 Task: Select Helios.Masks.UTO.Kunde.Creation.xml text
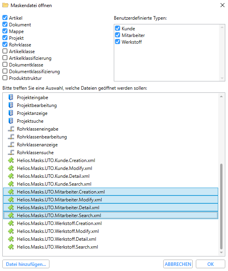click(56, 160)
